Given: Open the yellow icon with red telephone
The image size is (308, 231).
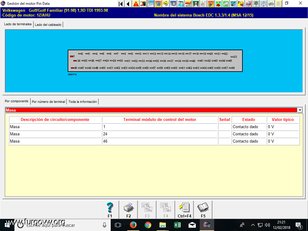Looking at the screenshot, I should [x=218, y=4].
